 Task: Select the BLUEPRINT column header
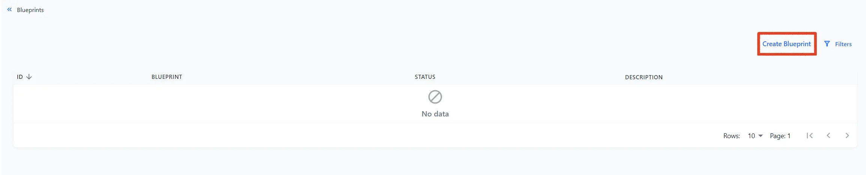[x=167, y=77]
